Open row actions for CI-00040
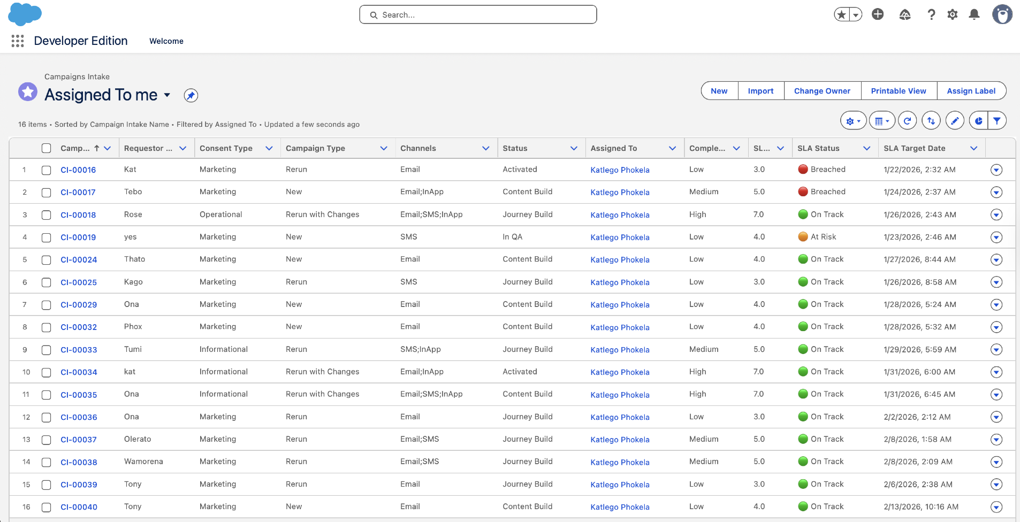This screenshot has height=522, width=1020. 996,507
